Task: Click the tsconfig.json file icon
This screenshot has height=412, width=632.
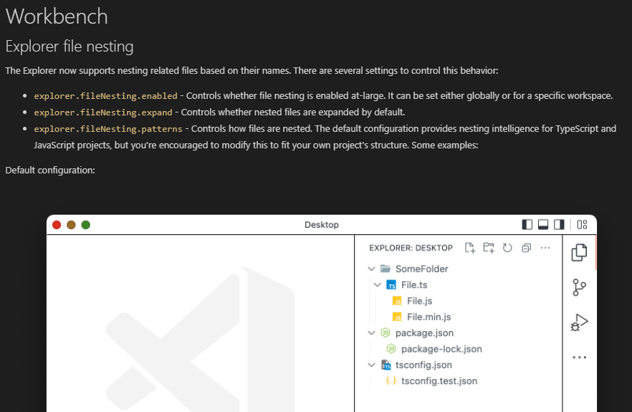Action: click(x=386, y=365)
